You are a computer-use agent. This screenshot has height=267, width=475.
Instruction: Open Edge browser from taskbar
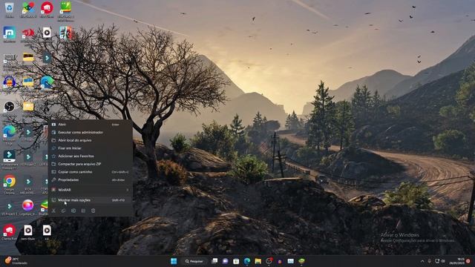click(x=247, y=261)
